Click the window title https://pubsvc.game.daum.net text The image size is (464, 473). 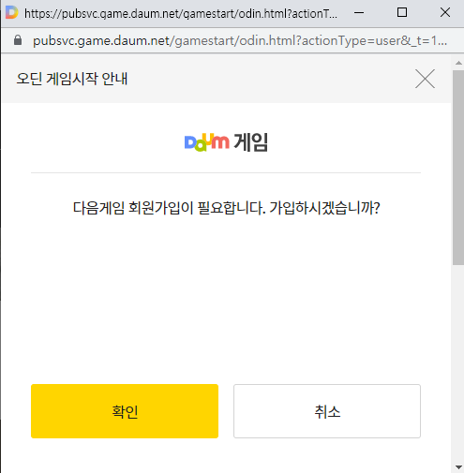(x=181, y=13)
